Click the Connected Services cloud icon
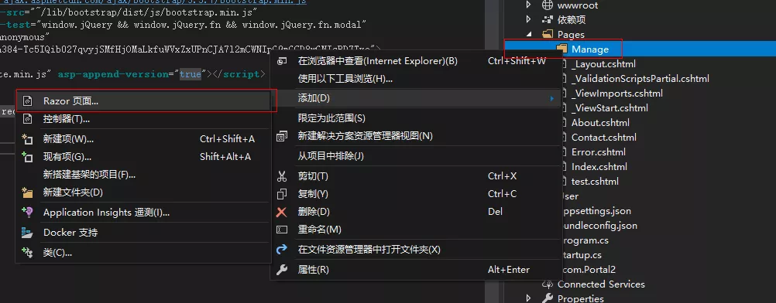This screenshot has height=303, width=776. click(547, 284)
